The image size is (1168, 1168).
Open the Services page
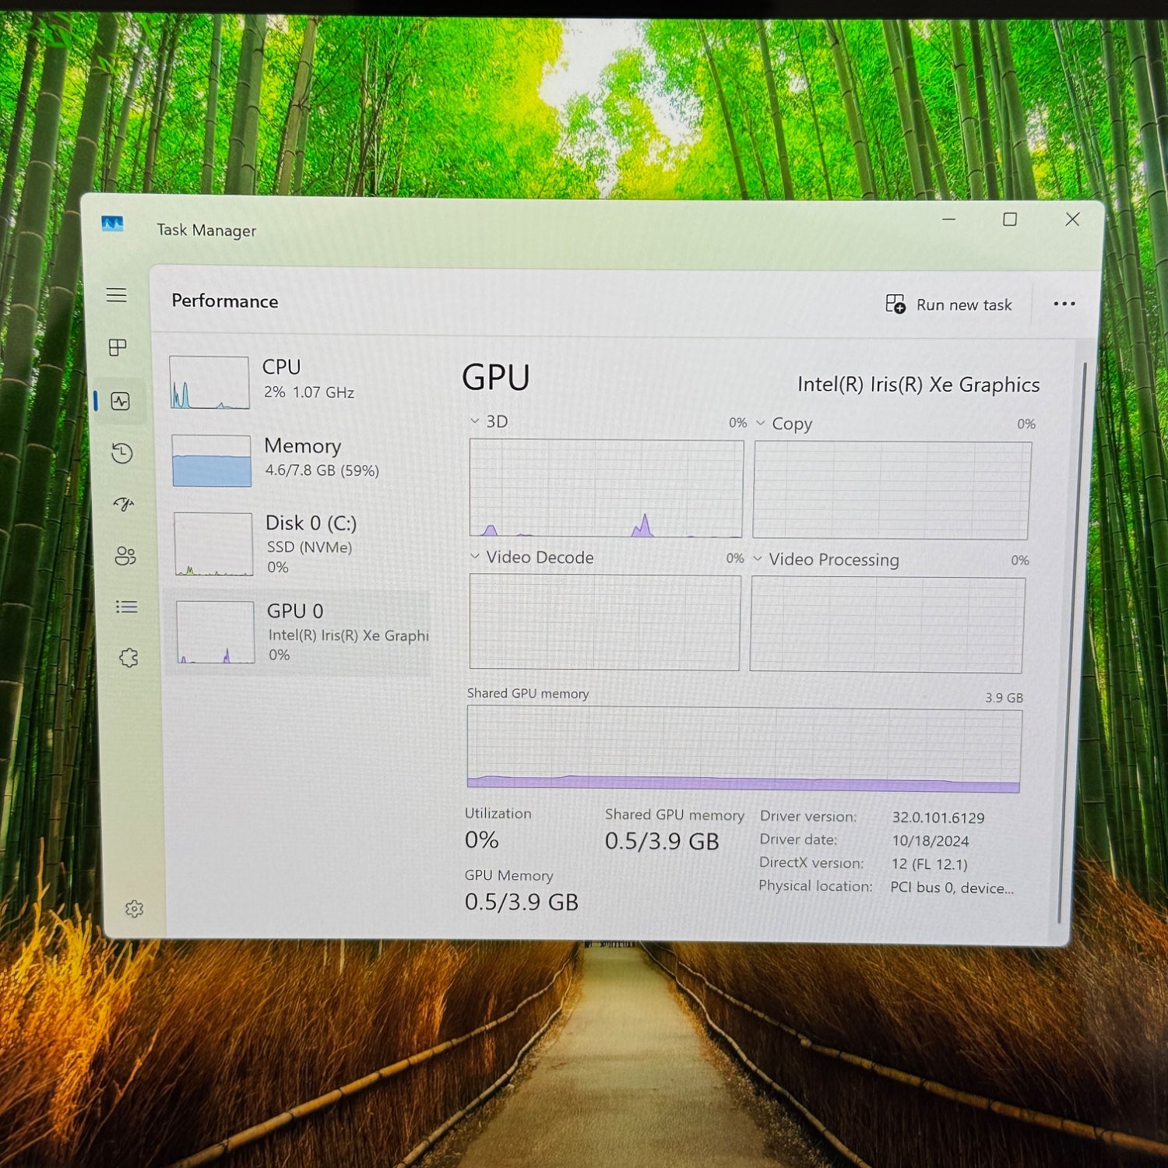point(128,658)
